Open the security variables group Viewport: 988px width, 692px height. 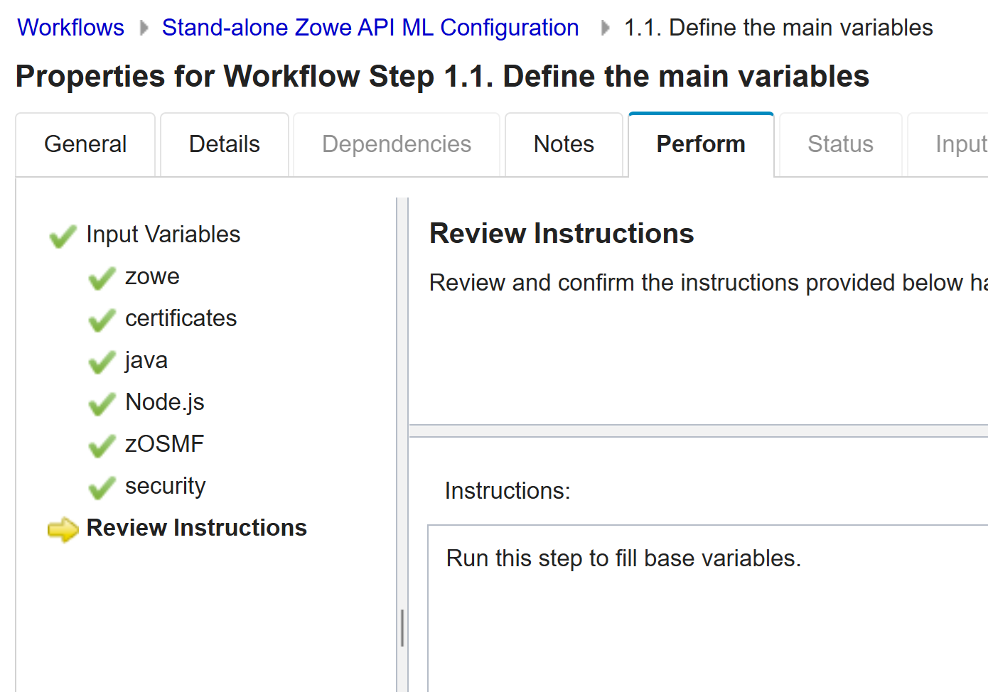click(x=166, y=485)
